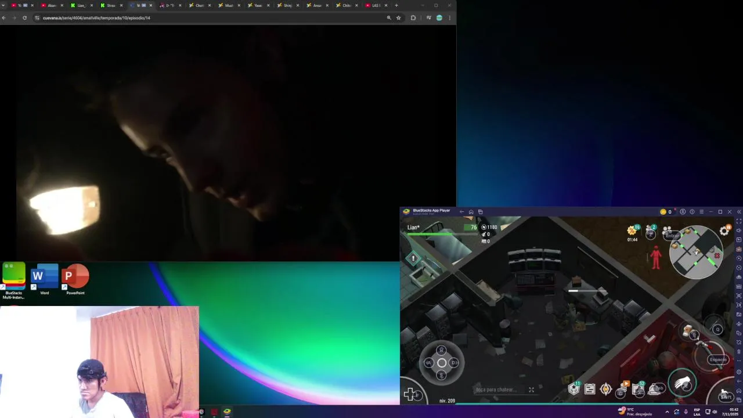
Task: Click the Entrar button
Action: [672, 236]
